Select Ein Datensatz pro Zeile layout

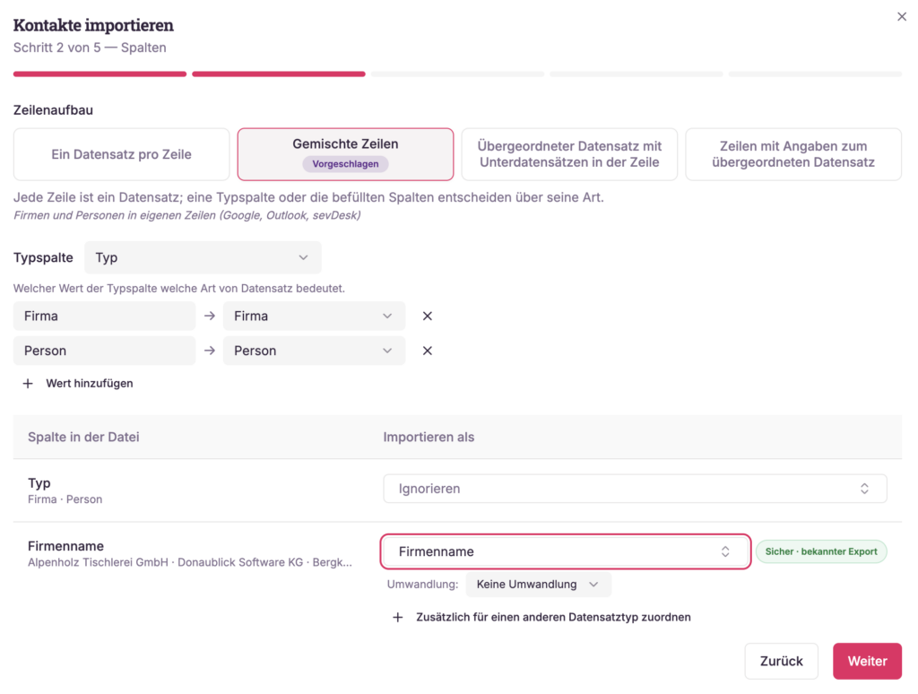click(x=121, y=154)
